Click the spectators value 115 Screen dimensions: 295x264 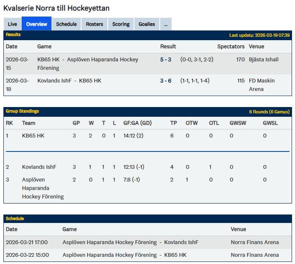pyautogui.click(x=241, y=81)
